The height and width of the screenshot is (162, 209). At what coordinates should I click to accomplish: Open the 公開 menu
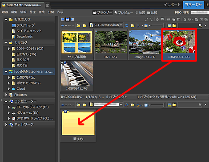click(x=51, y=12)
